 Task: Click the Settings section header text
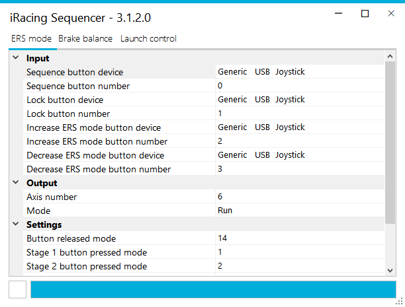point(44,224)
